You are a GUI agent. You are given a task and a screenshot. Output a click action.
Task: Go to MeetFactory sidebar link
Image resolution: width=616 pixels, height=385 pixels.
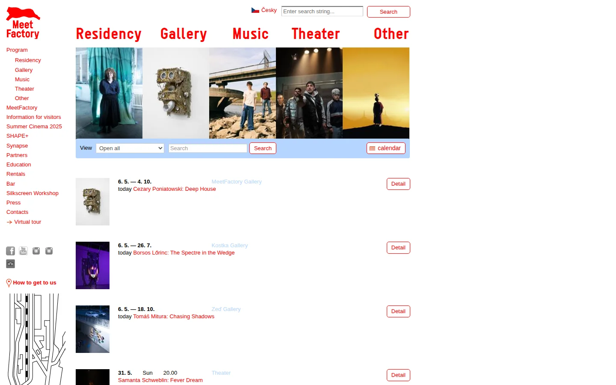coord(22,108)
